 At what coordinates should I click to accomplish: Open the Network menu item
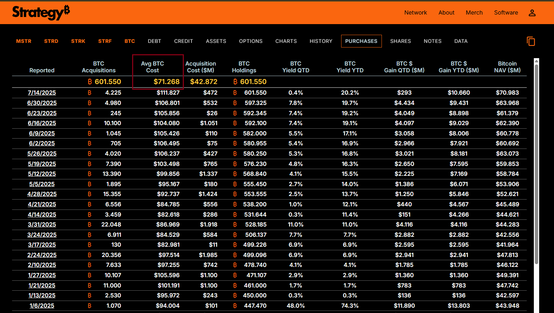[x=415, y=13]
